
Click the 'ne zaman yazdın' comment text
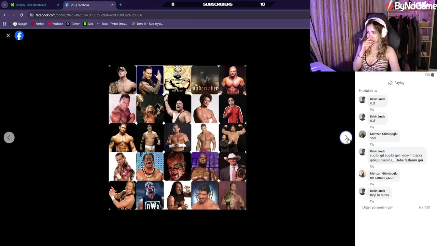[x=382, y=178]
